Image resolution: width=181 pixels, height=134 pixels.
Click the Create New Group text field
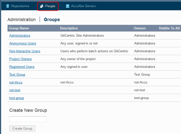tap(28, 119)
